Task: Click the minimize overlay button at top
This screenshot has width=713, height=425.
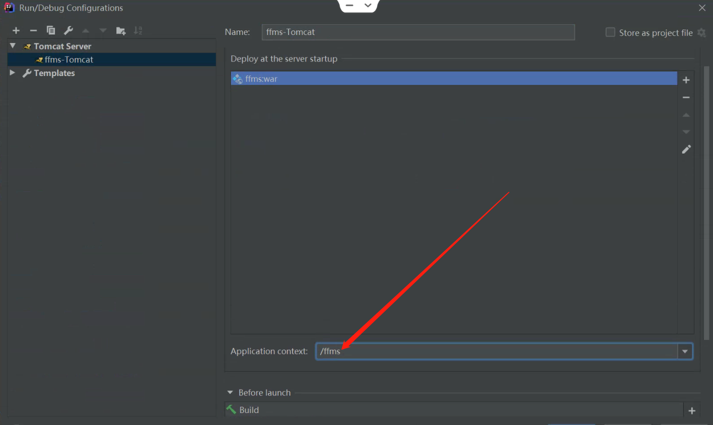Action: pos(349,5)
